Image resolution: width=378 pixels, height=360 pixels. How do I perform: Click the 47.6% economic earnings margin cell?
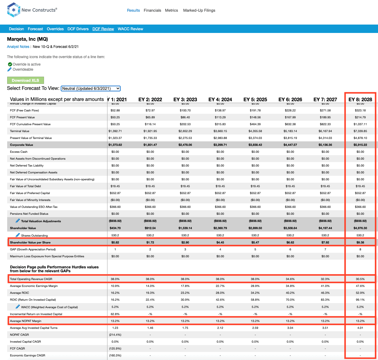(x=360, y=286)
